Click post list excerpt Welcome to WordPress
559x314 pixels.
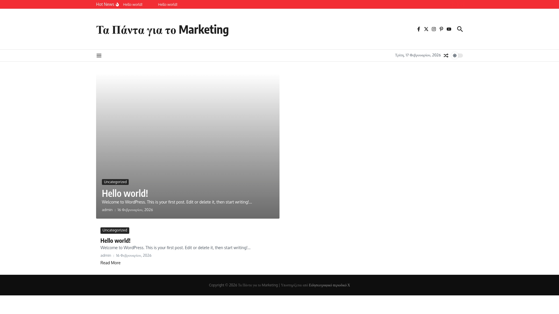(x=175, y=248)
